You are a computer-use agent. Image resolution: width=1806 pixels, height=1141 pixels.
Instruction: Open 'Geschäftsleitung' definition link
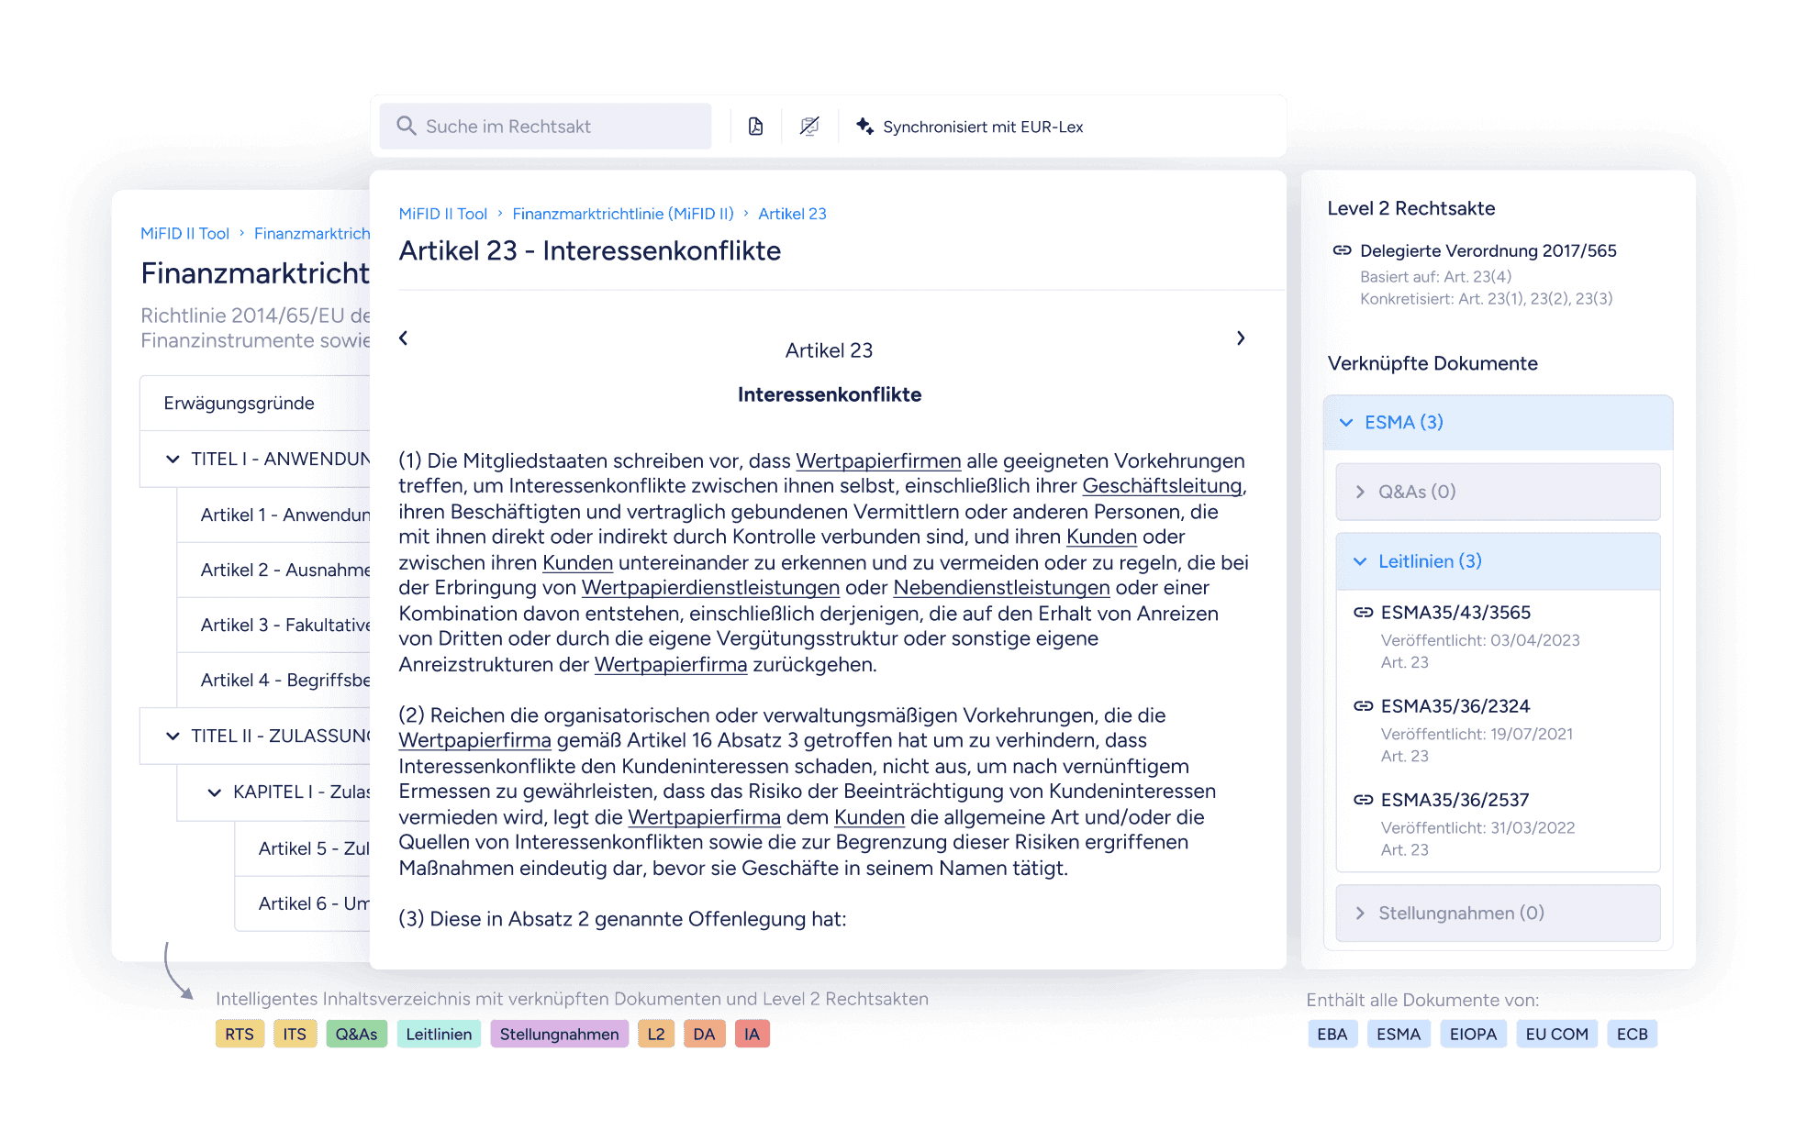point(1162,486)
